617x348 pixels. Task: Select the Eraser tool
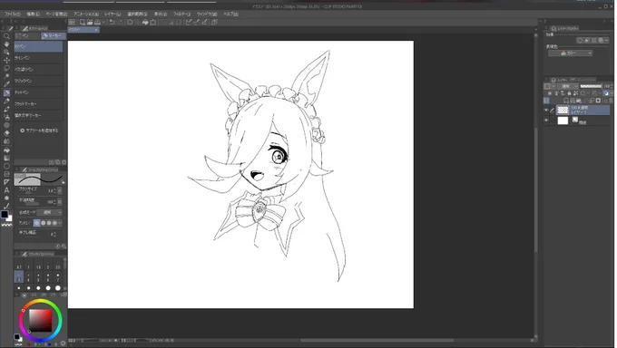[x=6, y=133]
